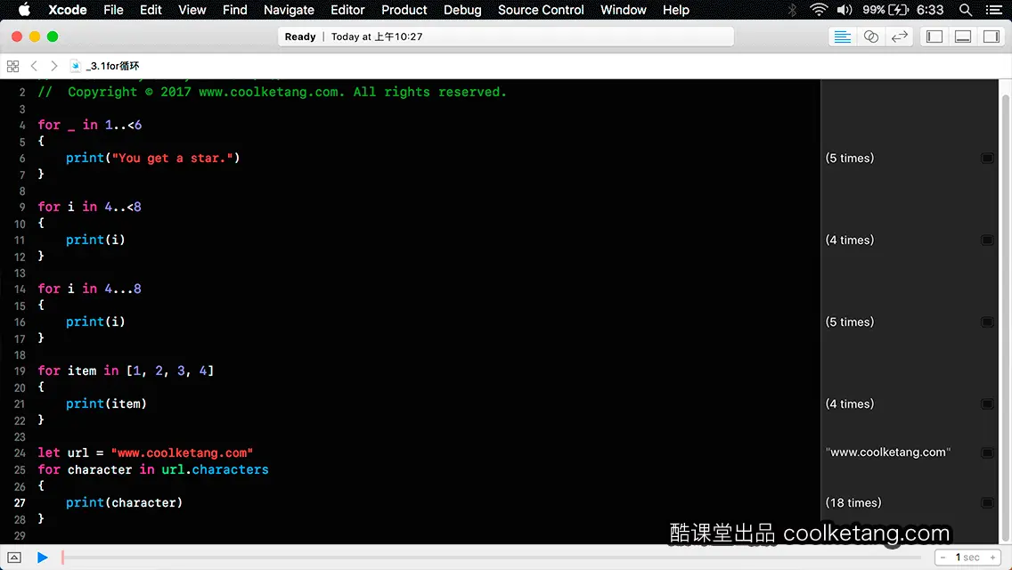Click line number 27 in gutter

coord(20,503)
